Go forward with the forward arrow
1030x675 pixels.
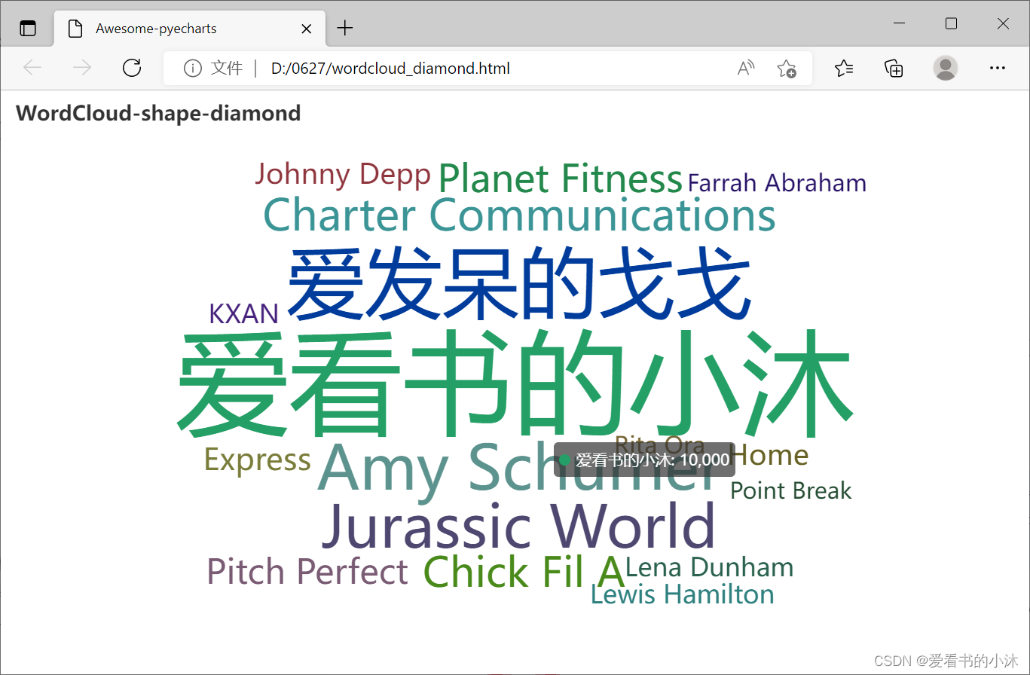point(82,69)
